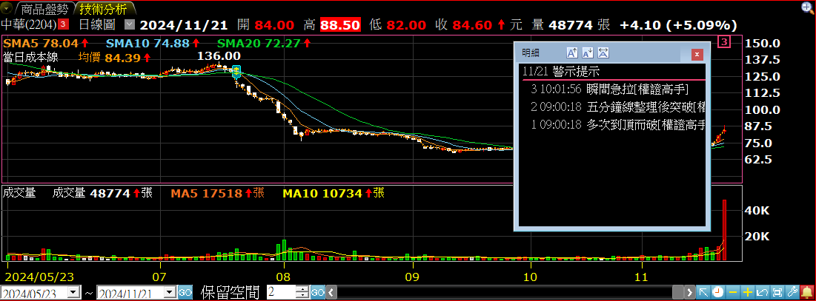816x301 pixels.
Task: Expand the start date 2024/05/23 dropdown
Action: coord(73,292)
